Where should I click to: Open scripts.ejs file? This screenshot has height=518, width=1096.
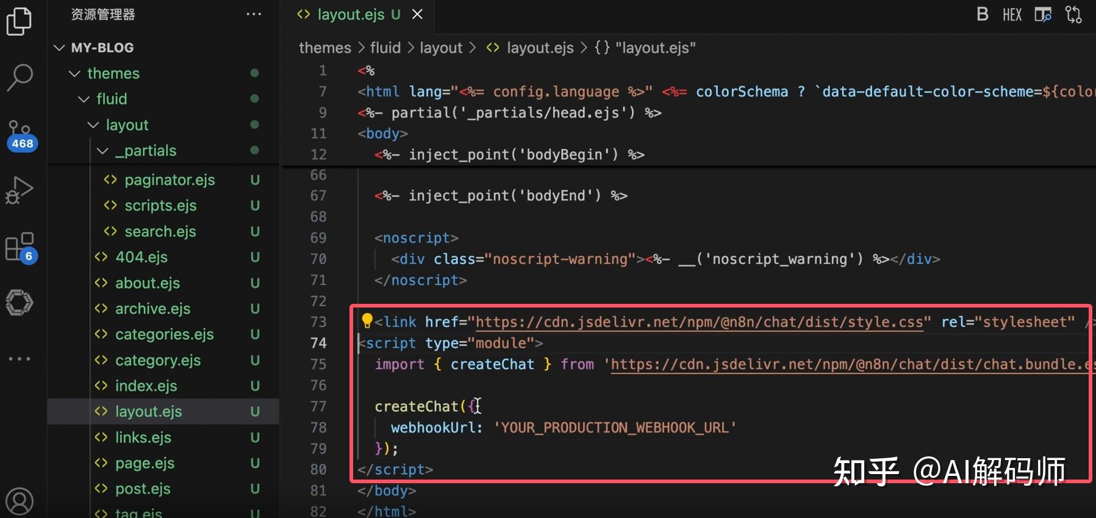pyautogui.click(x=163, y=206)
